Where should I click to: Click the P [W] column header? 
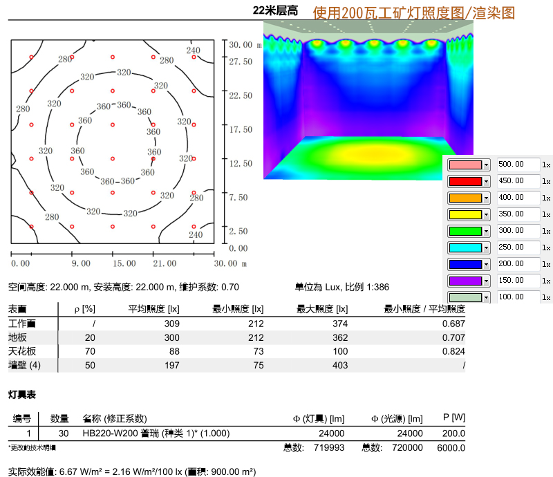pos(454,418)
